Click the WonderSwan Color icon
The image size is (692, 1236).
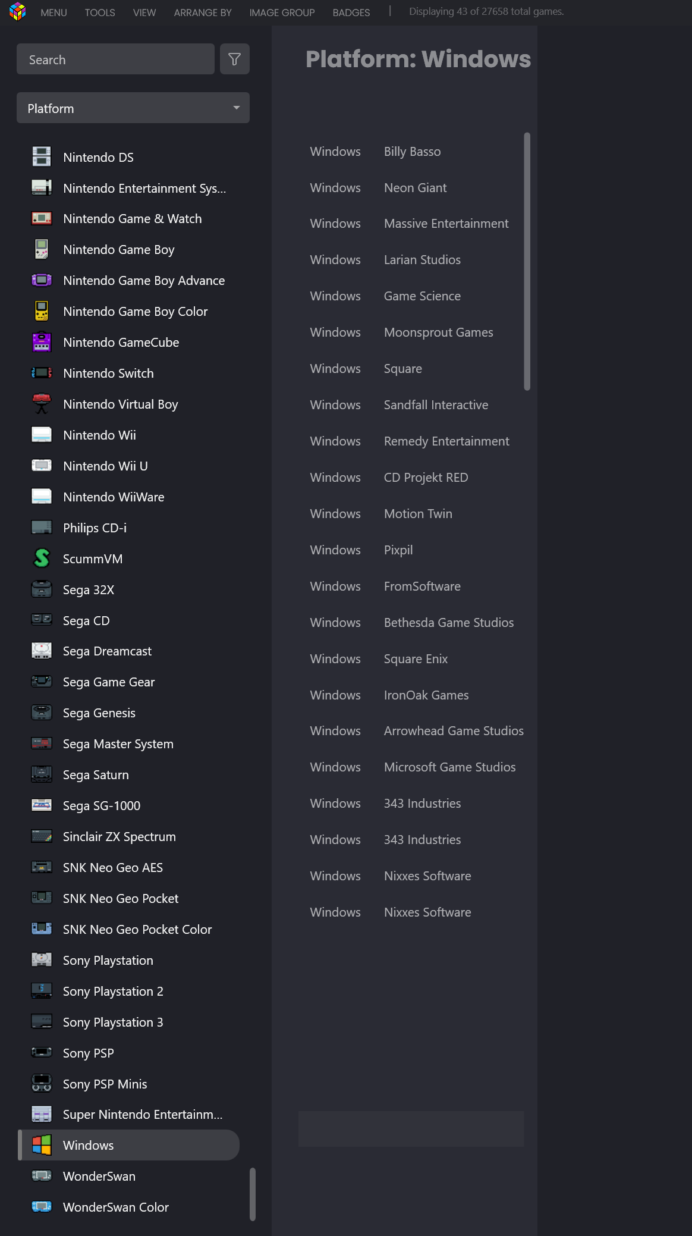[42, 1207]
